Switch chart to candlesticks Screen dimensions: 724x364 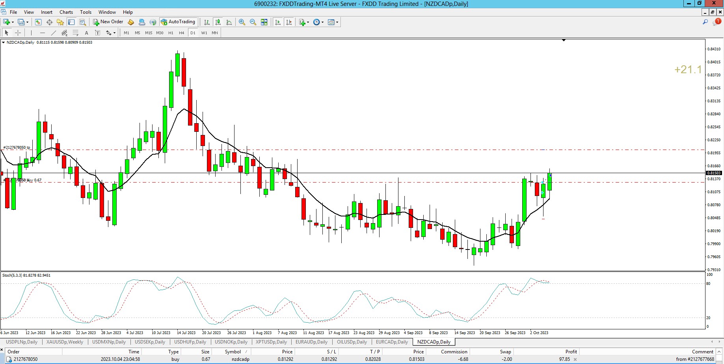[x=218, y=22]
